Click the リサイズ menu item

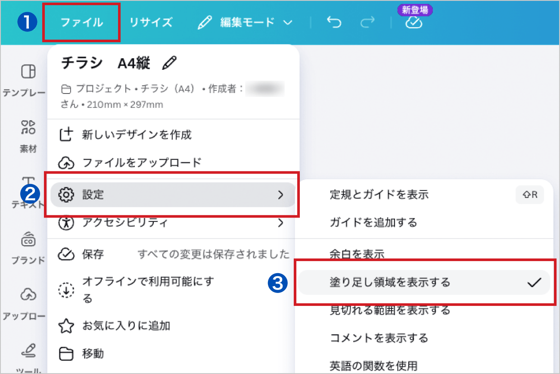point(151,22)
